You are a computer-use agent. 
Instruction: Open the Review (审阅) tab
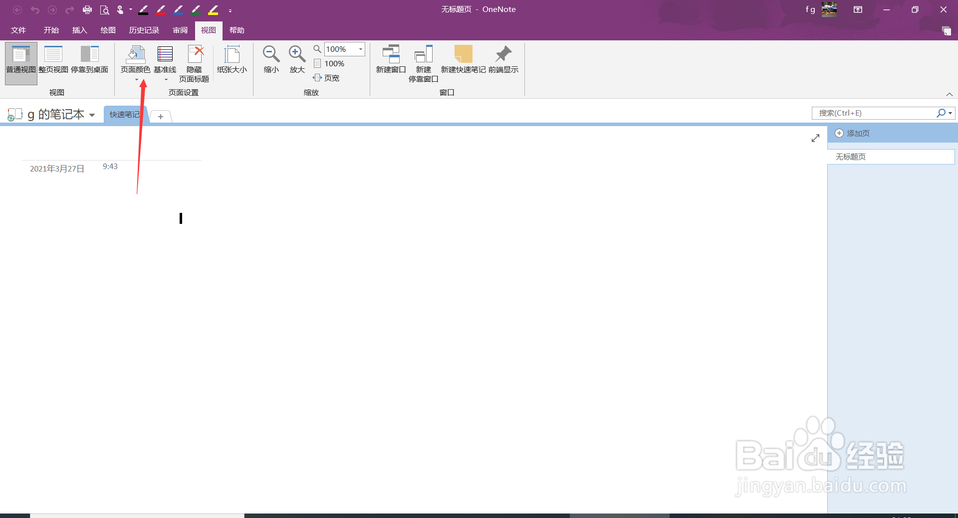point(180,30)
